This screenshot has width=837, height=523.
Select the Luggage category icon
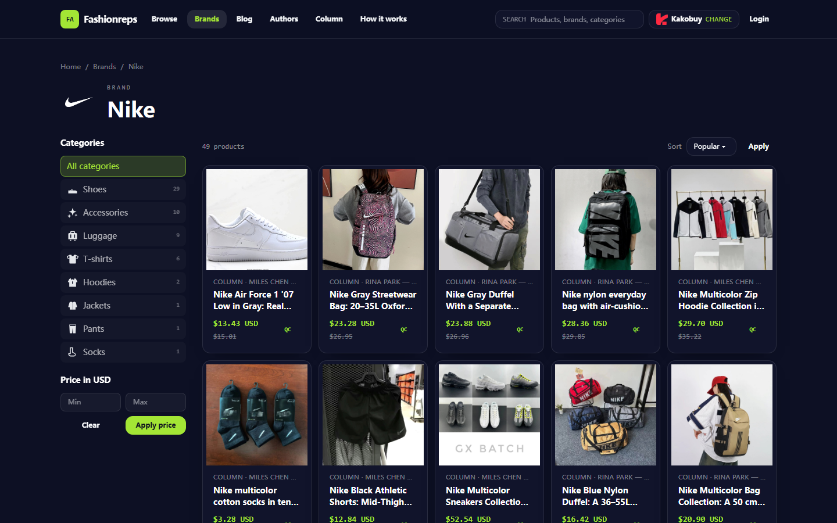coord(73,236)
